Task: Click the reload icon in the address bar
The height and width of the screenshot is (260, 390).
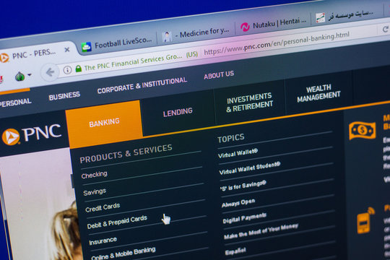Action: 386,29
